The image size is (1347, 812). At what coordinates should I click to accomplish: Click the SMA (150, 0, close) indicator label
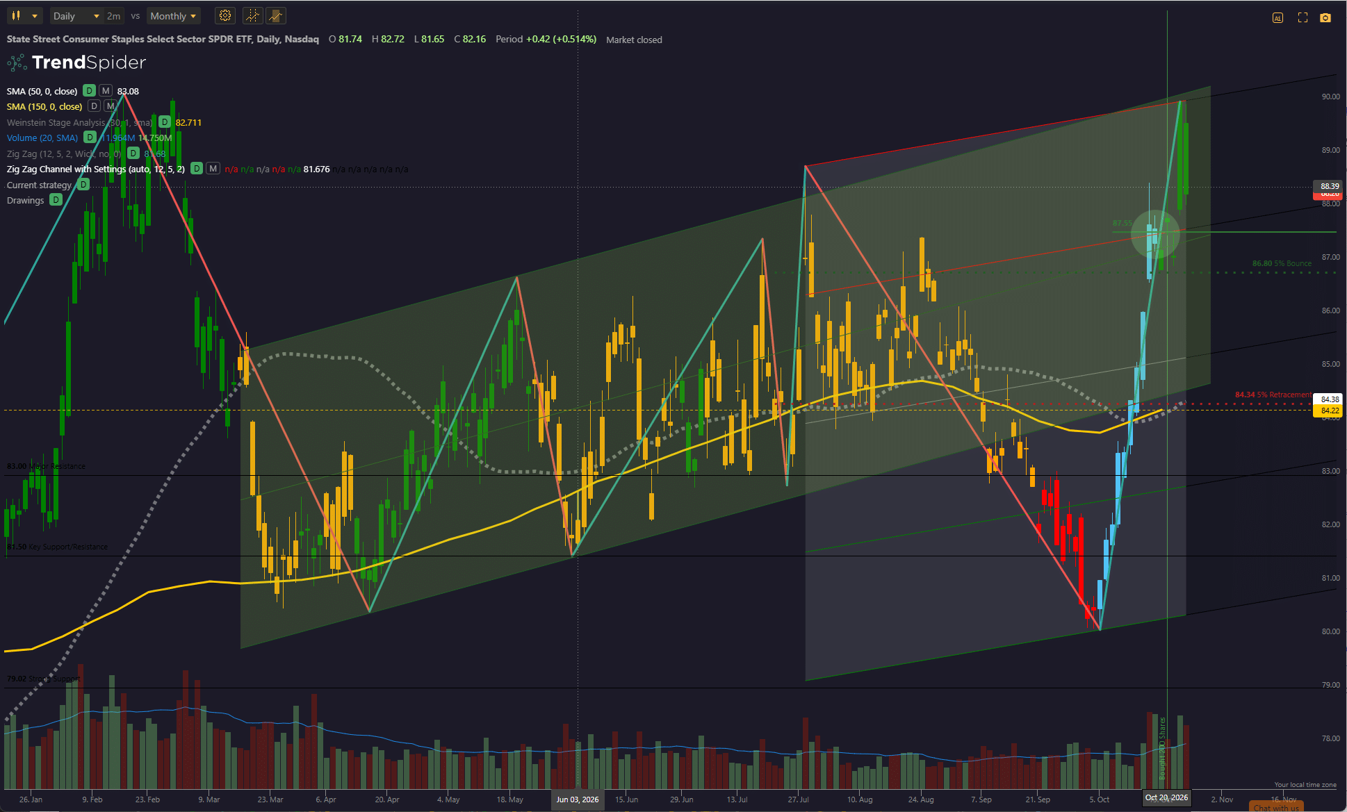tap(44, 106)
